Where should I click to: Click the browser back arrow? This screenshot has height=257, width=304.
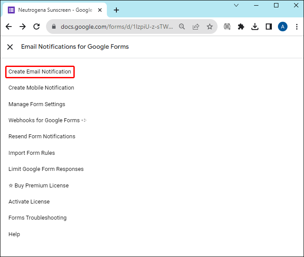[x=9, y=27]
